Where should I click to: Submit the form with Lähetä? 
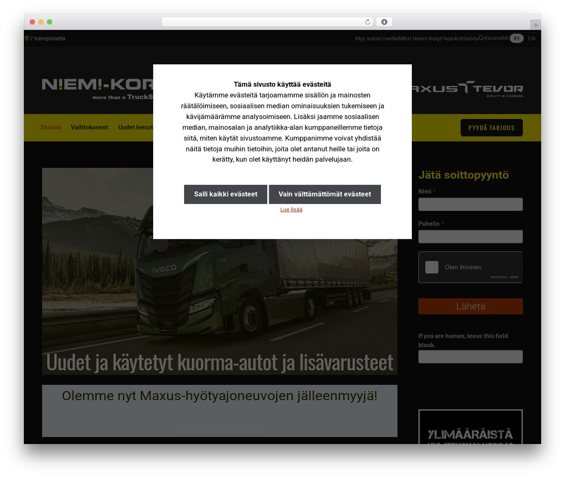(471, 306)
